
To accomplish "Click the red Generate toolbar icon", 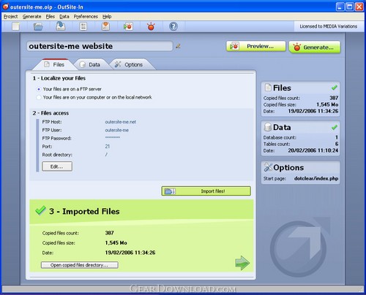I will pyautogui.click(x=151, y=26).
